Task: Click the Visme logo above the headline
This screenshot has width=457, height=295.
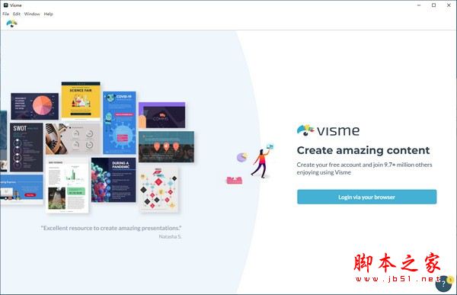Action: pyautogui.click(x=328, y=130)
